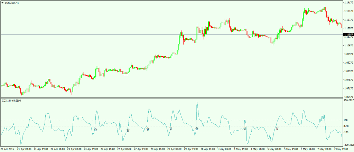Click the EURUSD.H1 chart title label

(11, 3)
